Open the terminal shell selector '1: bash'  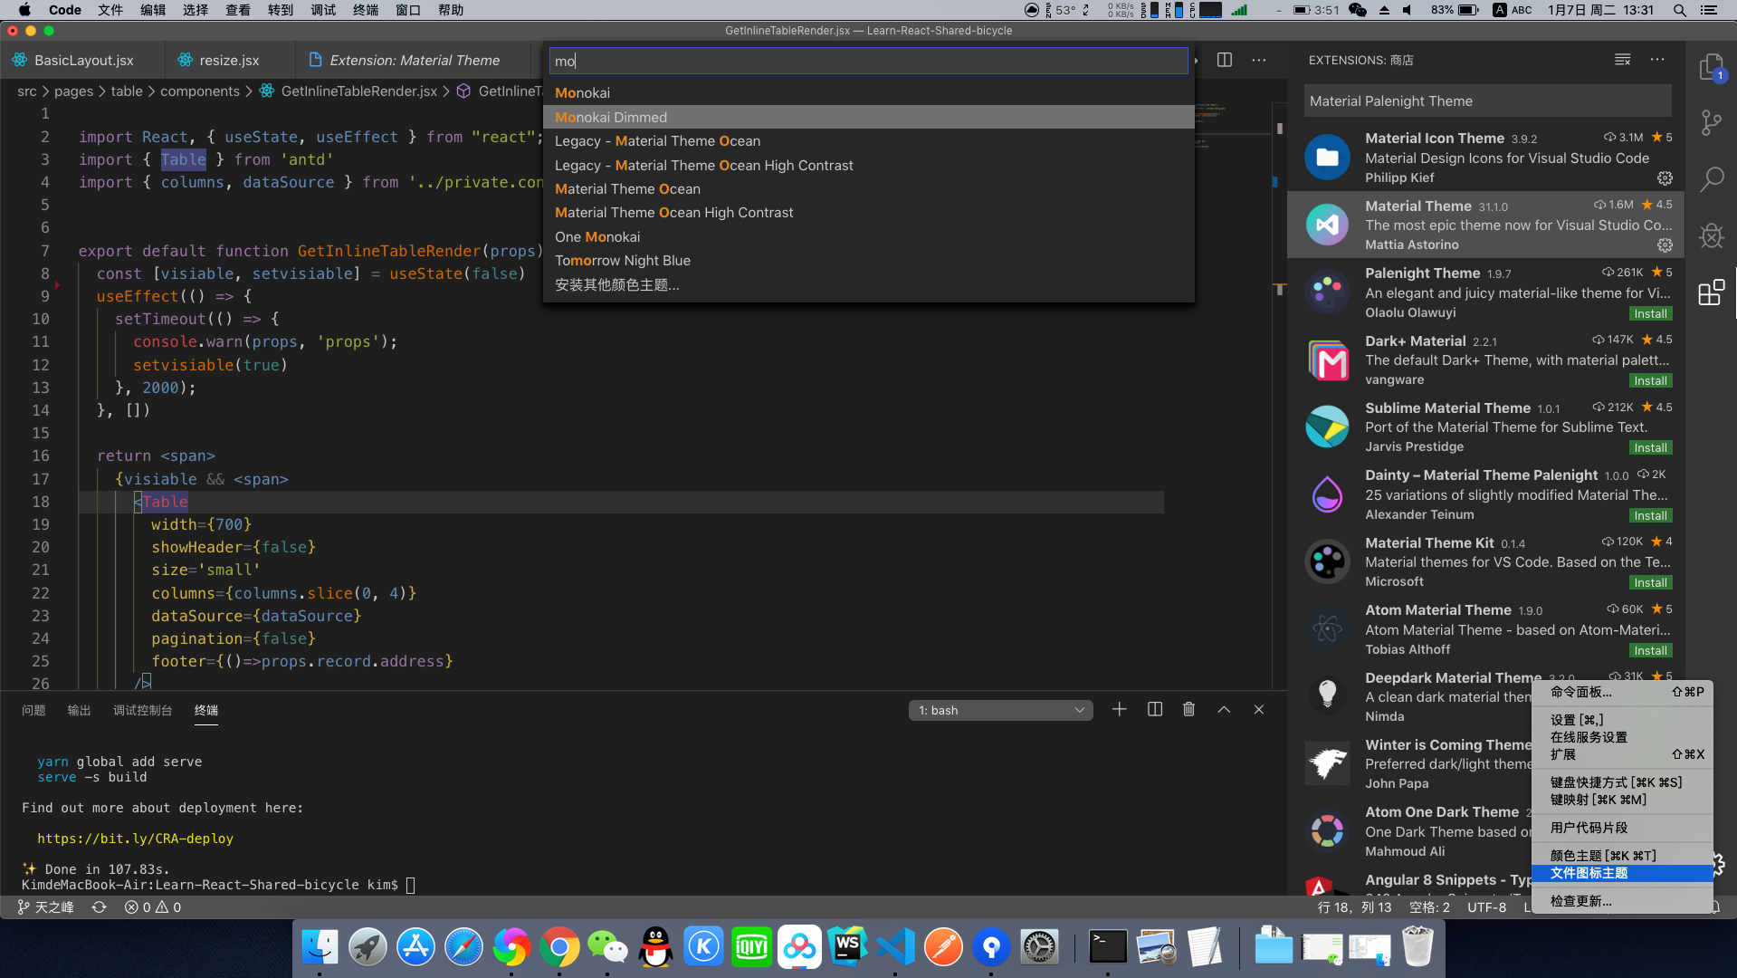click(x=1000, y=710)
